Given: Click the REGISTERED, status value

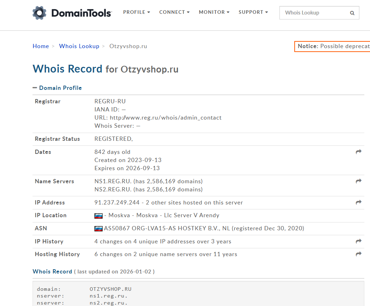Looking at the screenshot, I should coord(114,139).
